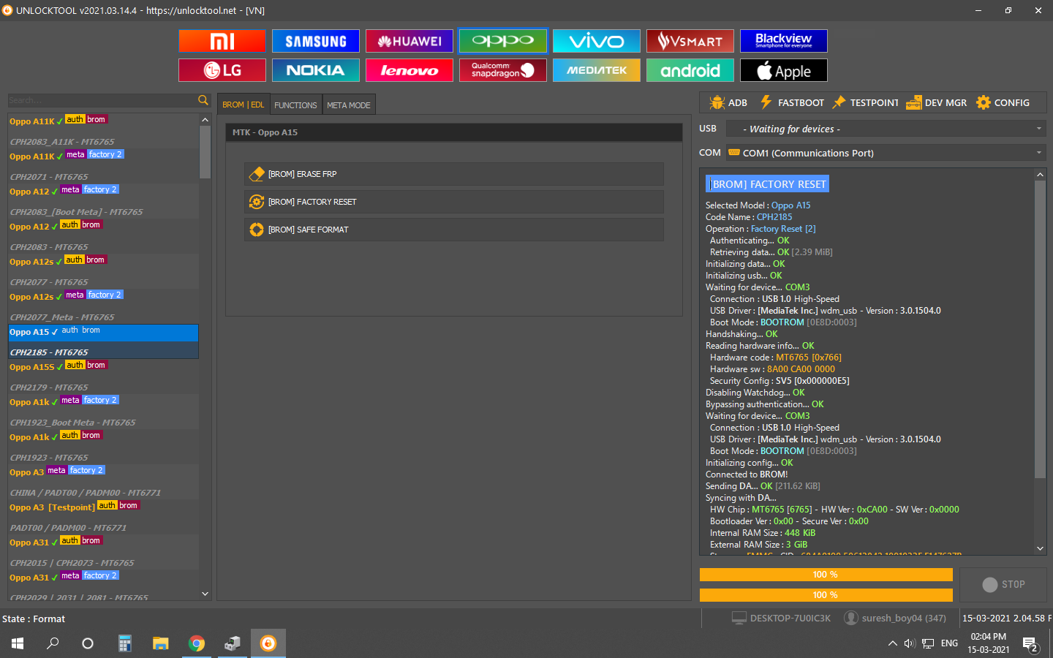1053x658 pixels.
Task: Select the Nokia brand tile
Action: [x=316, y=70]
